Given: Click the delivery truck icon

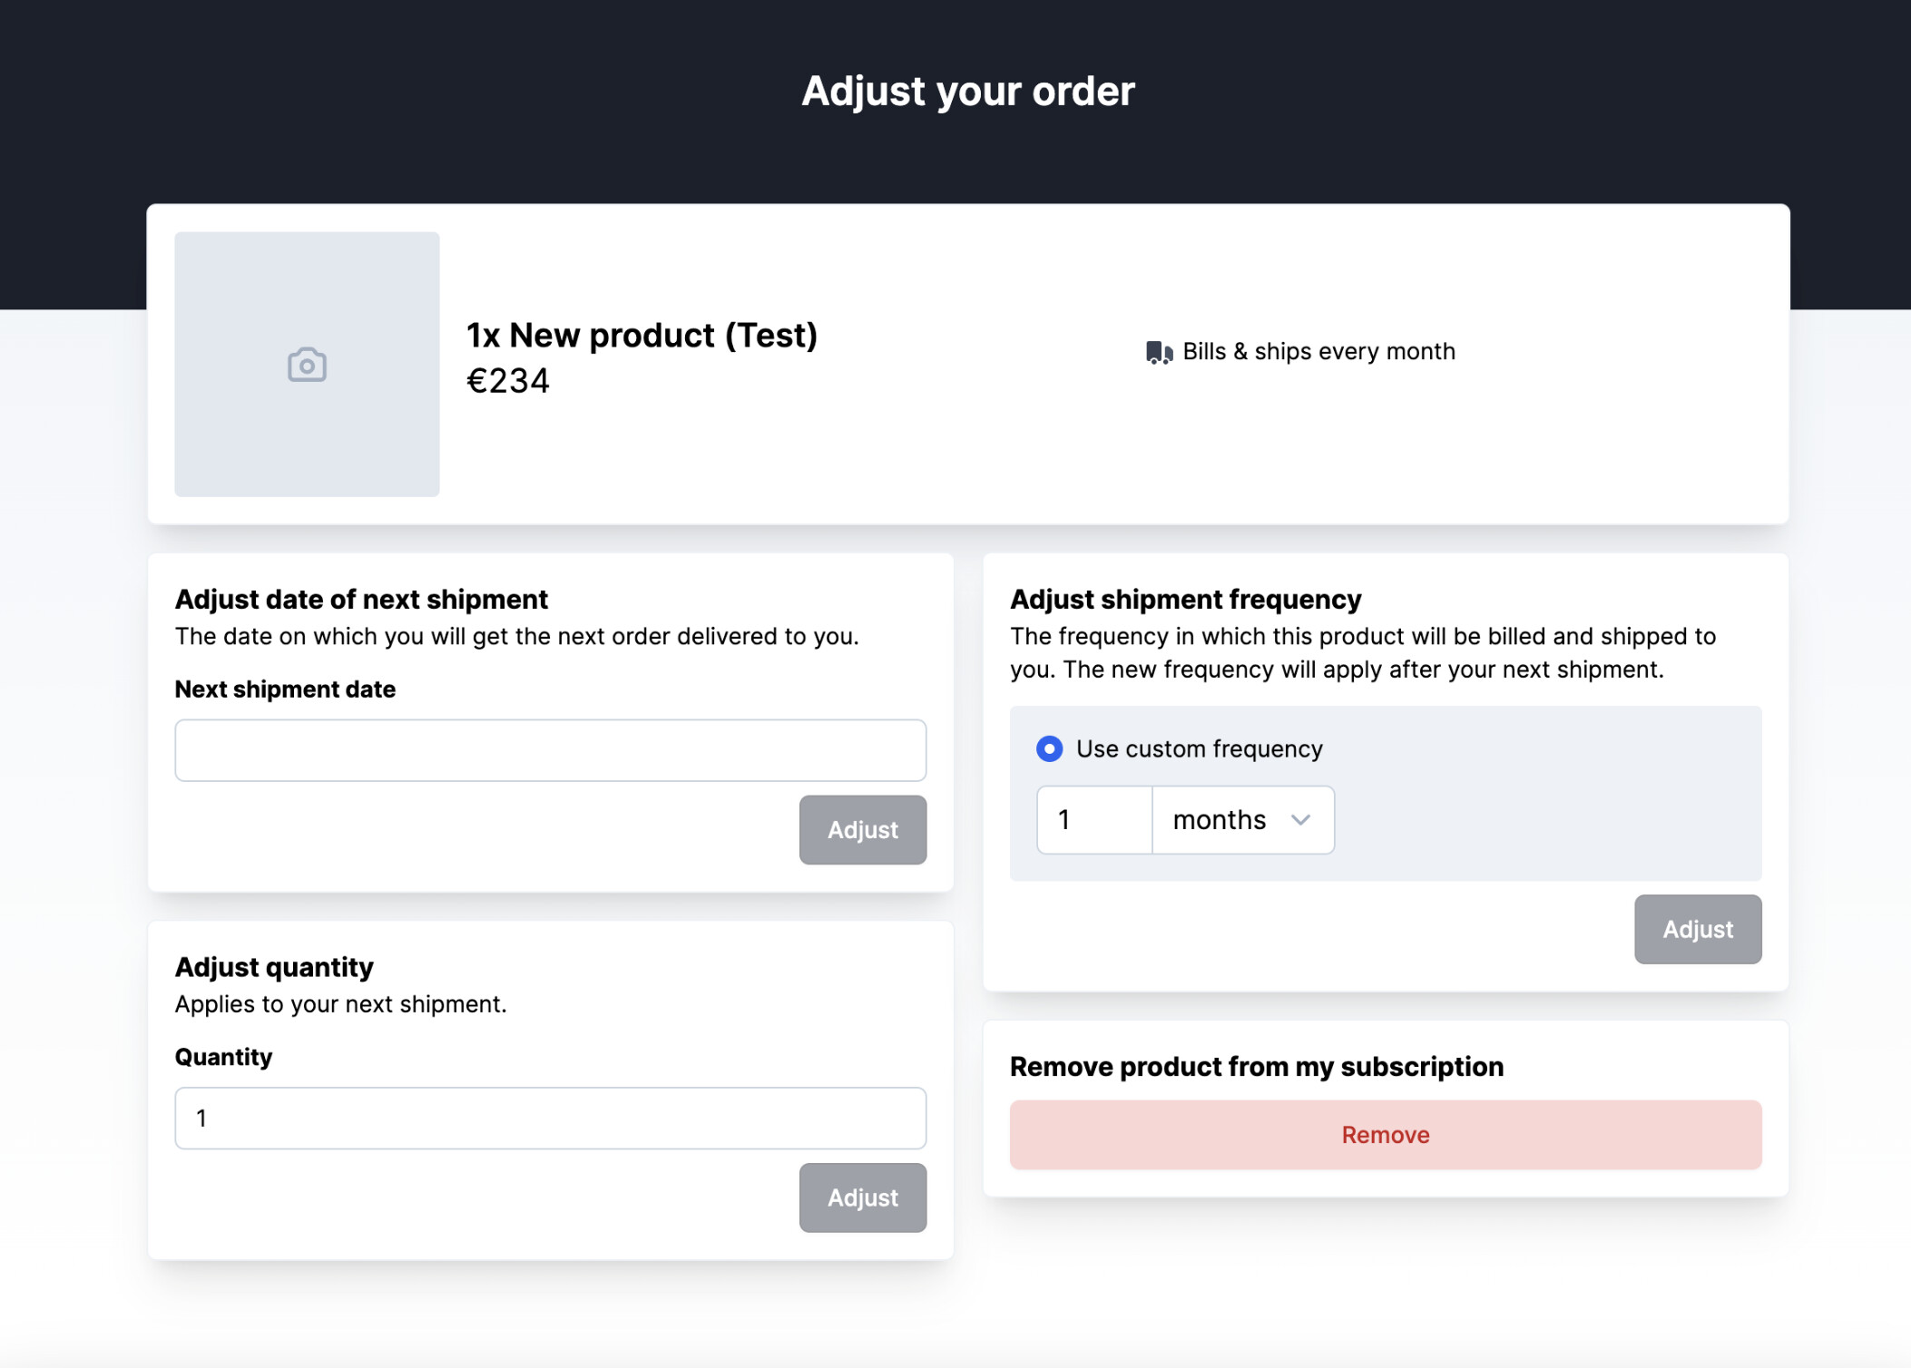Looking at the screenshot, I should pos(1159,352).
